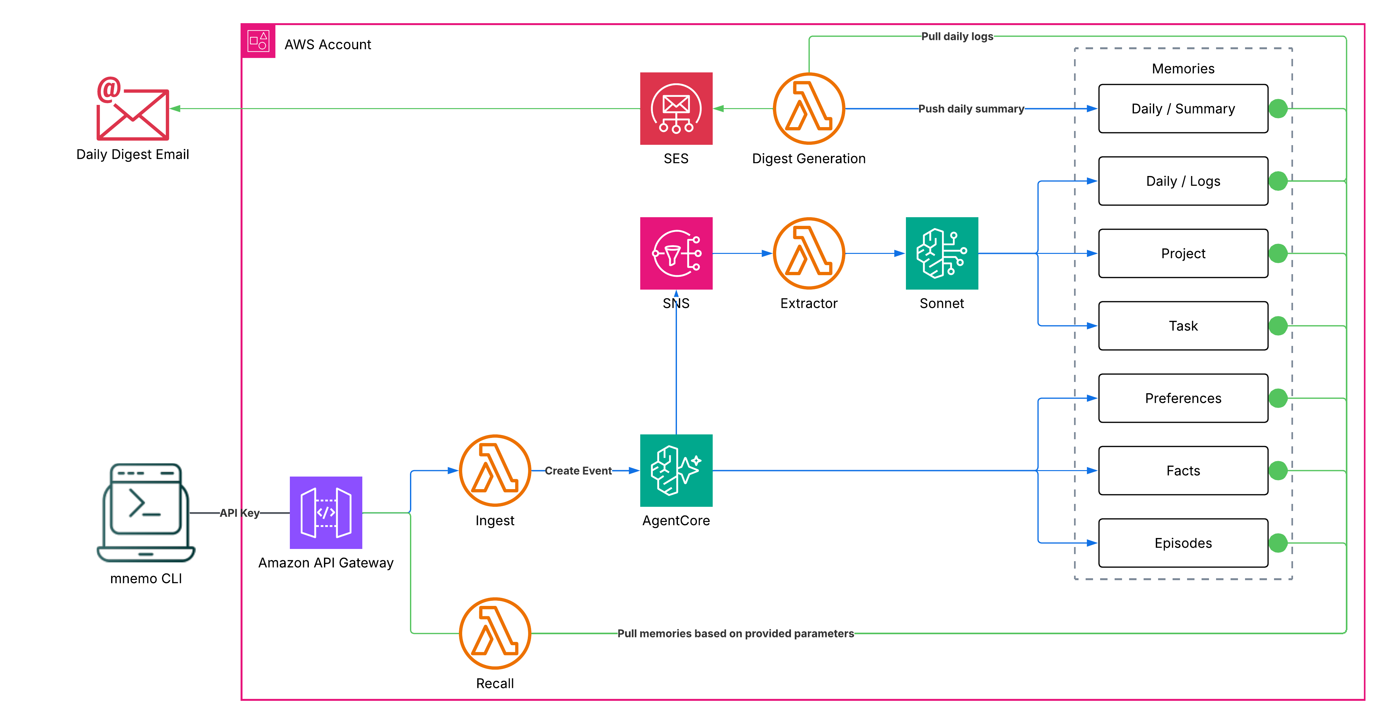This screenshot has width=1389, height=724.
Task: Select the 'Push daily summary' arrow label
Action: click(971, 108)
